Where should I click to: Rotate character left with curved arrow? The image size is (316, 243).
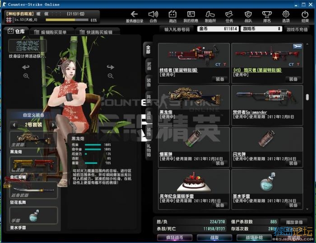click(x=26, y=67)
